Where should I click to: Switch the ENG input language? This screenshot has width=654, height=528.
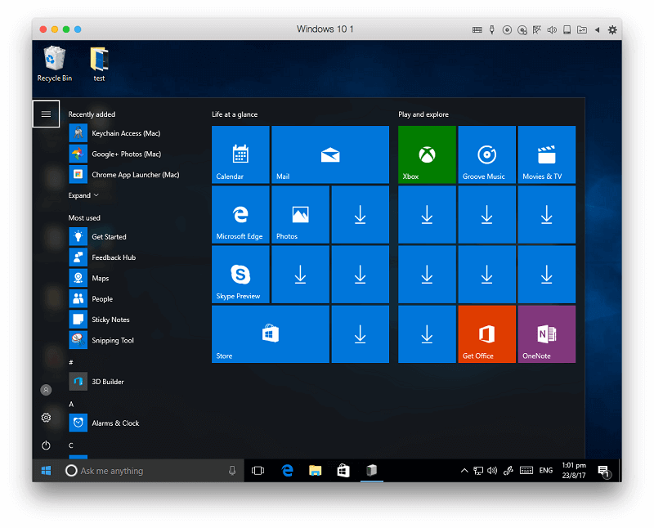click(x=545, y=471)
